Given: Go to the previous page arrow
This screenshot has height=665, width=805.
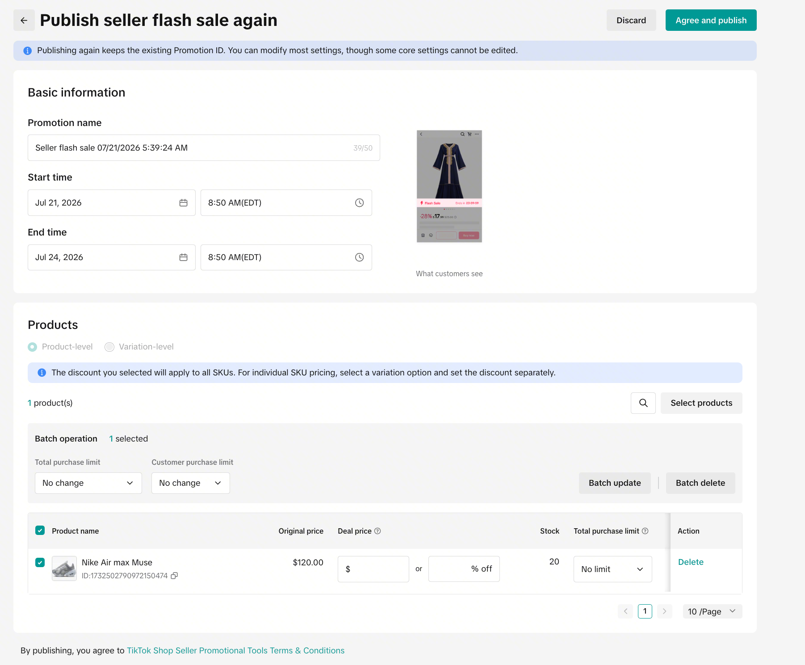Looking at the screenshot, I should (625, 611).
